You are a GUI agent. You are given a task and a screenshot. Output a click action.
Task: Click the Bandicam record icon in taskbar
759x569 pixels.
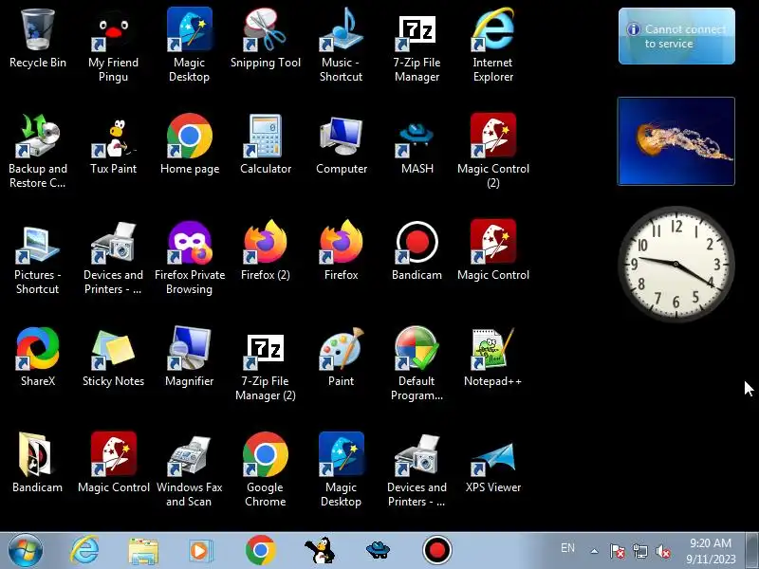click(x=437, y=550)
